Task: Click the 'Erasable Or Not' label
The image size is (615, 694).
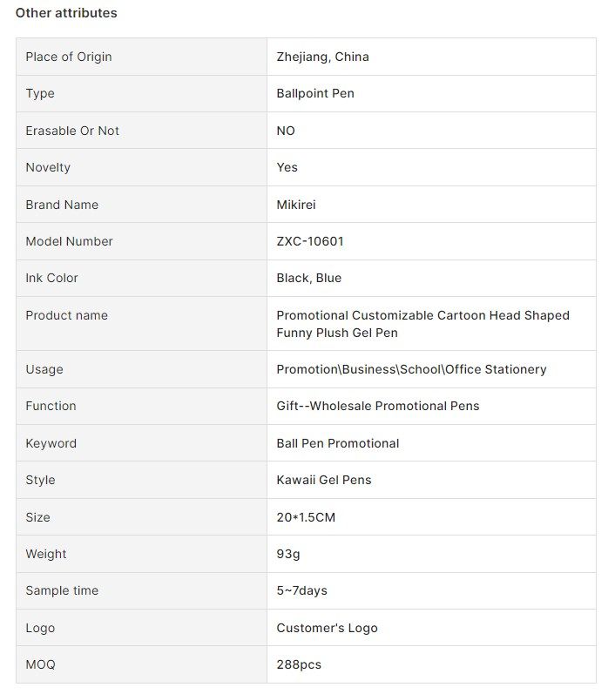Action: (72, 131)
